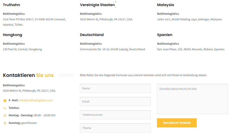This screenshot has width=231, height=134.
Task: Click into the Schreibe deine Nachricht hier textarea
Action: (x=192, y=99)
